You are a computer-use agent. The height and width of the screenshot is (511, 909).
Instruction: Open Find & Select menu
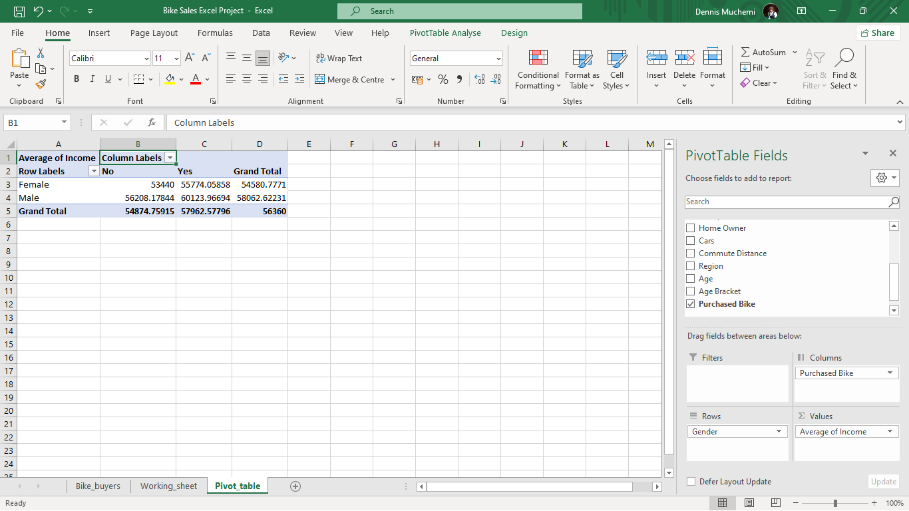coord(844,69)
